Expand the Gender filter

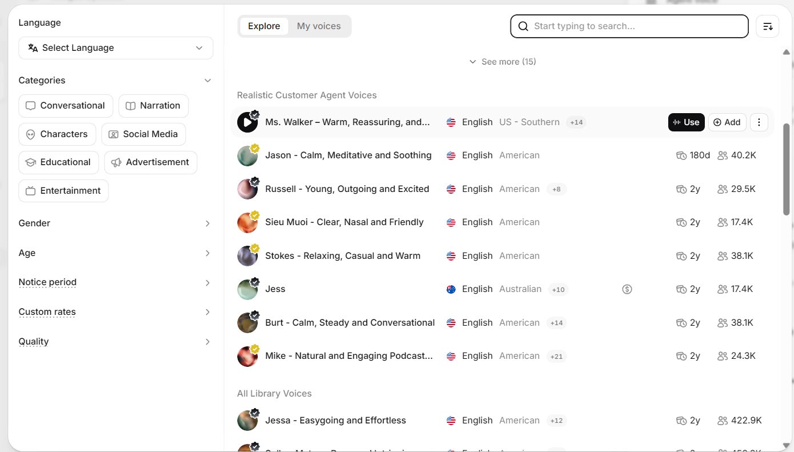[115, 223]
